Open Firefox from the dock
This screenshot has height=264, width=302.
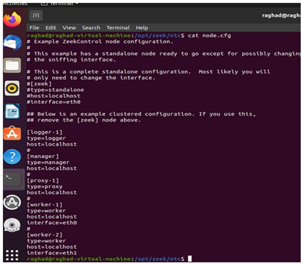[12, 20]
